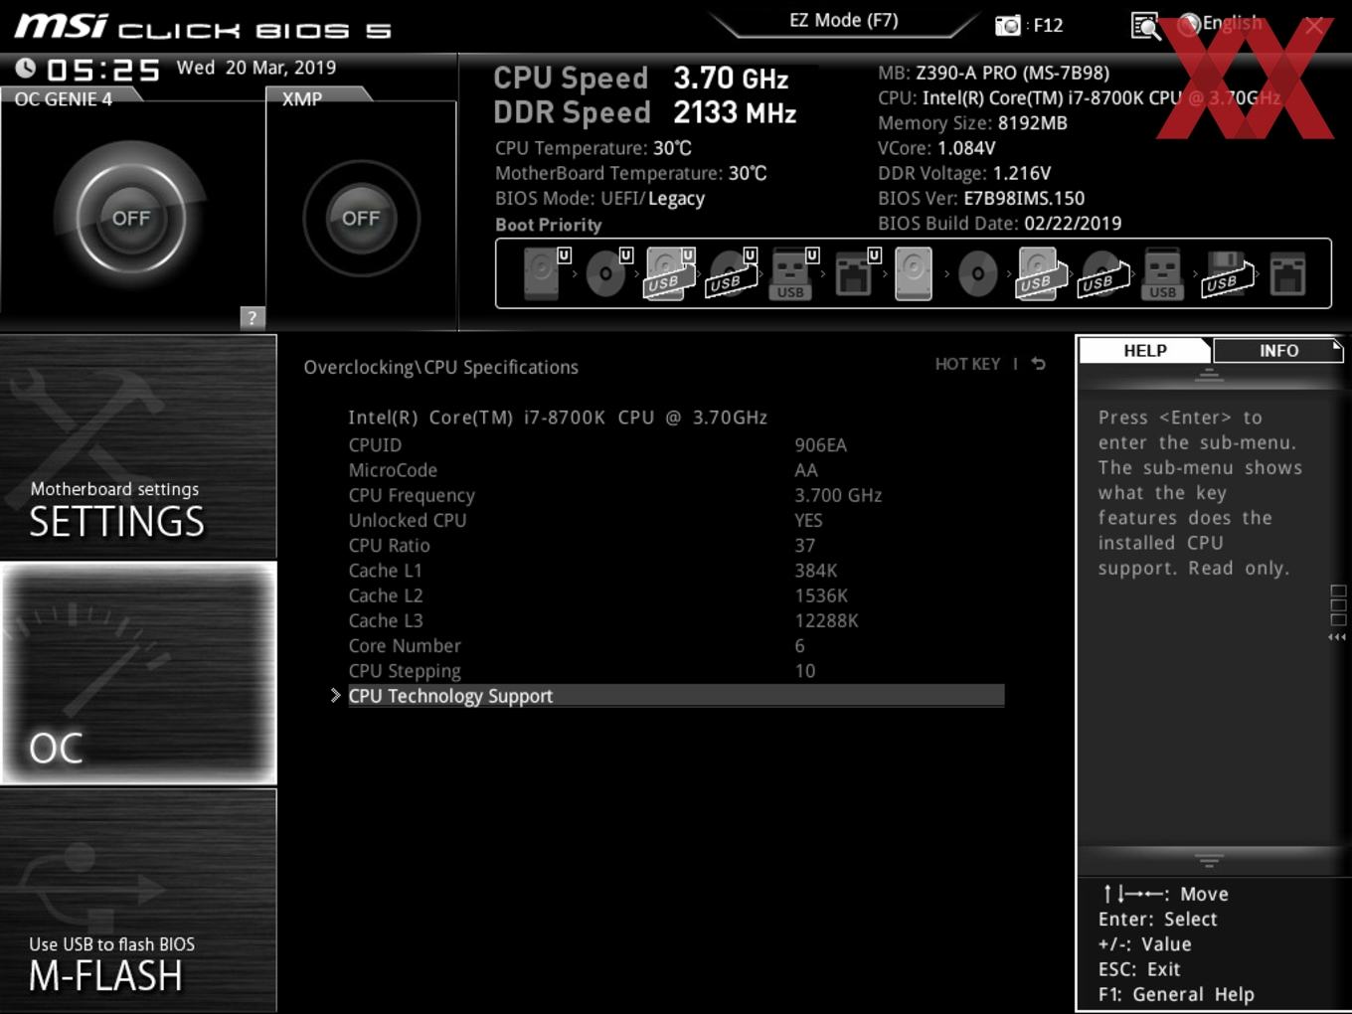
Task: Click the Overclocking\CPU Specifications breadcrumb
Action: pyautogui.click(x=440, y=367)
